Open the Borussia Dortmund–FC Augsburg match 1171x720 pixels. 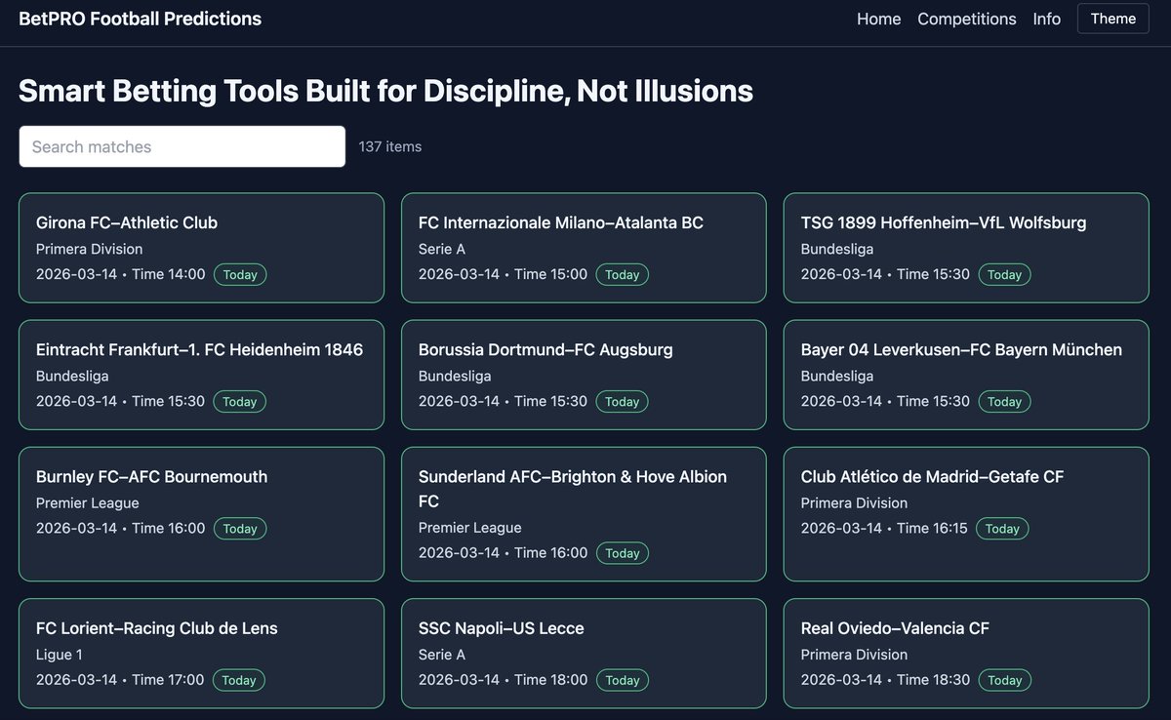coord(584,375)
